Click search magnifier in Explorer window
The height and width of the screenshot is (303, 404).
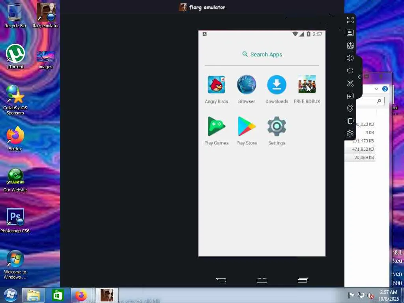[x=379, y=101]
